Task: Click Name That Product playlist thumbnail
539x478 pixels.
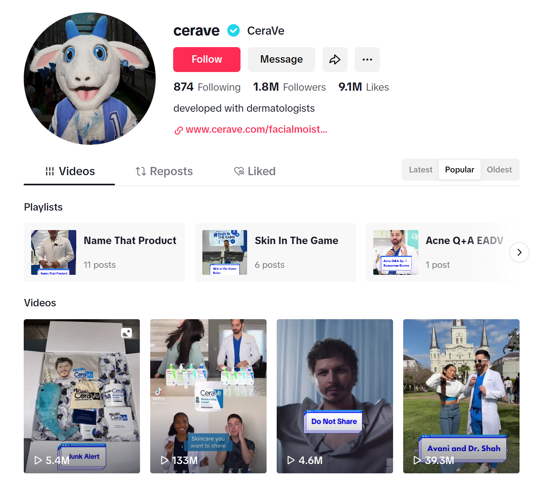Action: [54, 252]
